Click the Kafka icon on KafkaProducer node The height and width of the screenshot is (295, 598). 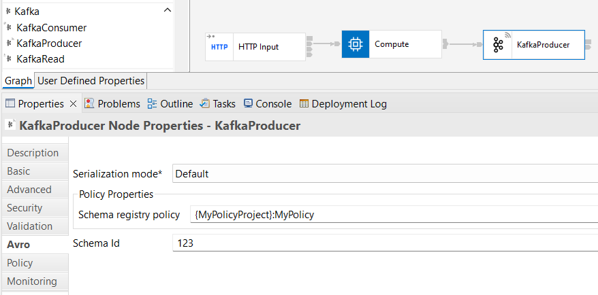[x=498, y=45]
